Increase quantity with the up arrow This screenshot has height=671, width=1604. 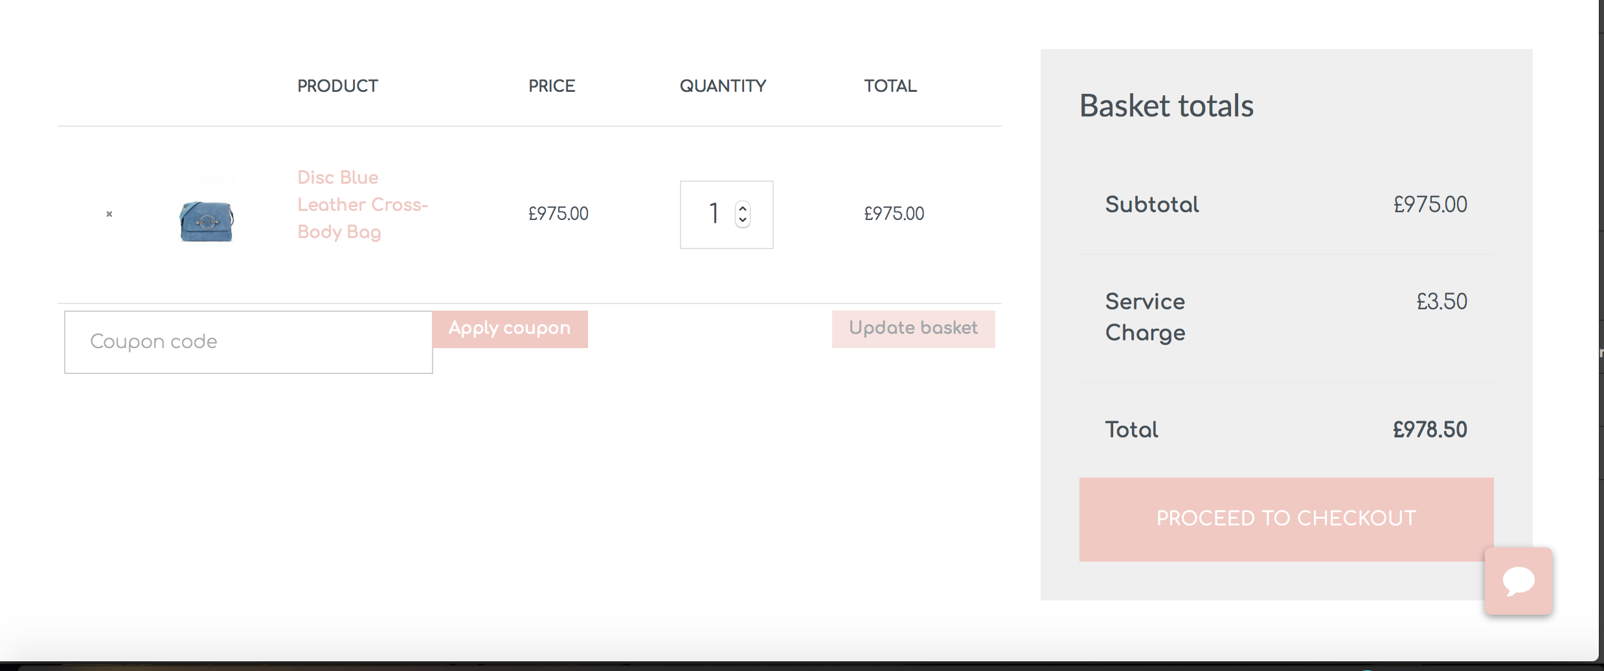tap(743, 208)
